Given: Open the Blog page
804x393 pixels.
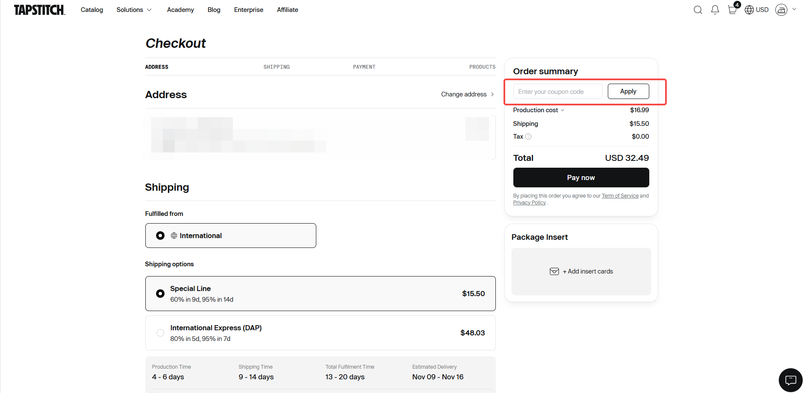Looking at the screenshot, I should 214,10.
